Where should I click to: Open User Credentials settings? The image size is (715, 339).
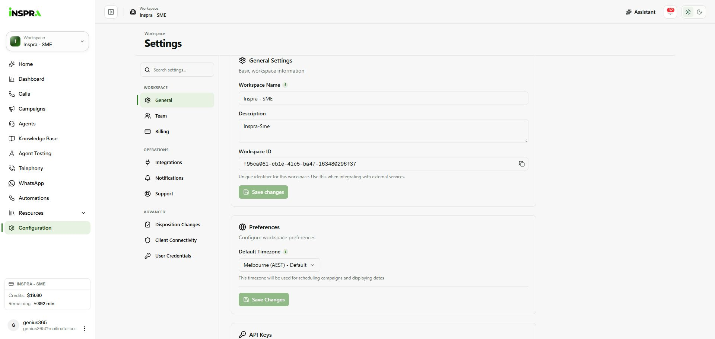coord(177,256)
